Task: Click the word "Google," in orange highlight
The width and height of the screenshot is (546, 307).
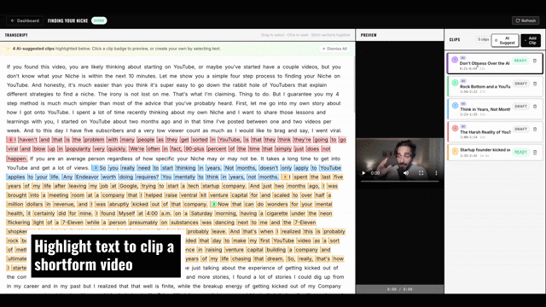Action: 129,186
